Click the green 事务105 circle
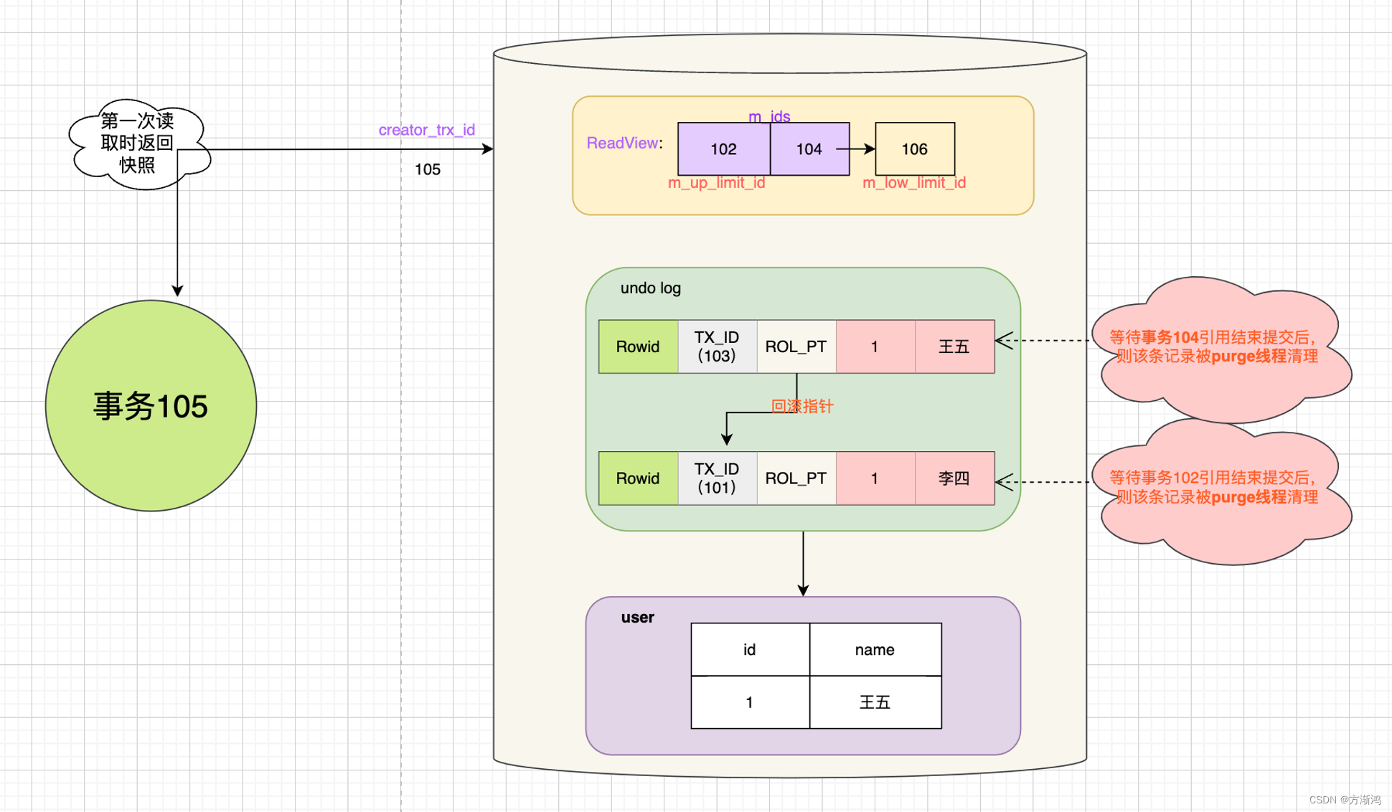 point(151,405)
